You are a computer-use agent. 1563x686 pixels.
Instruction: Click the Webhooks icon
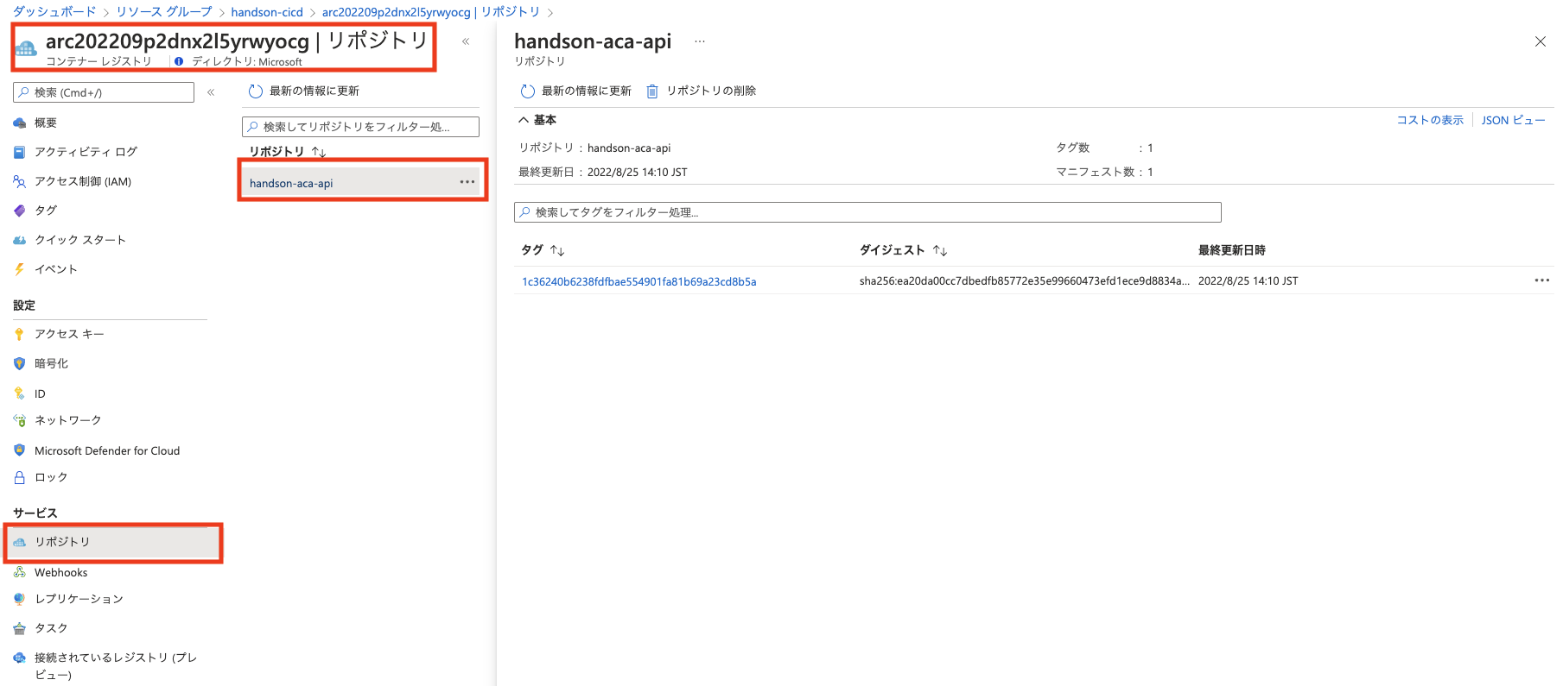pyautogui.click(x=19, y=572)
